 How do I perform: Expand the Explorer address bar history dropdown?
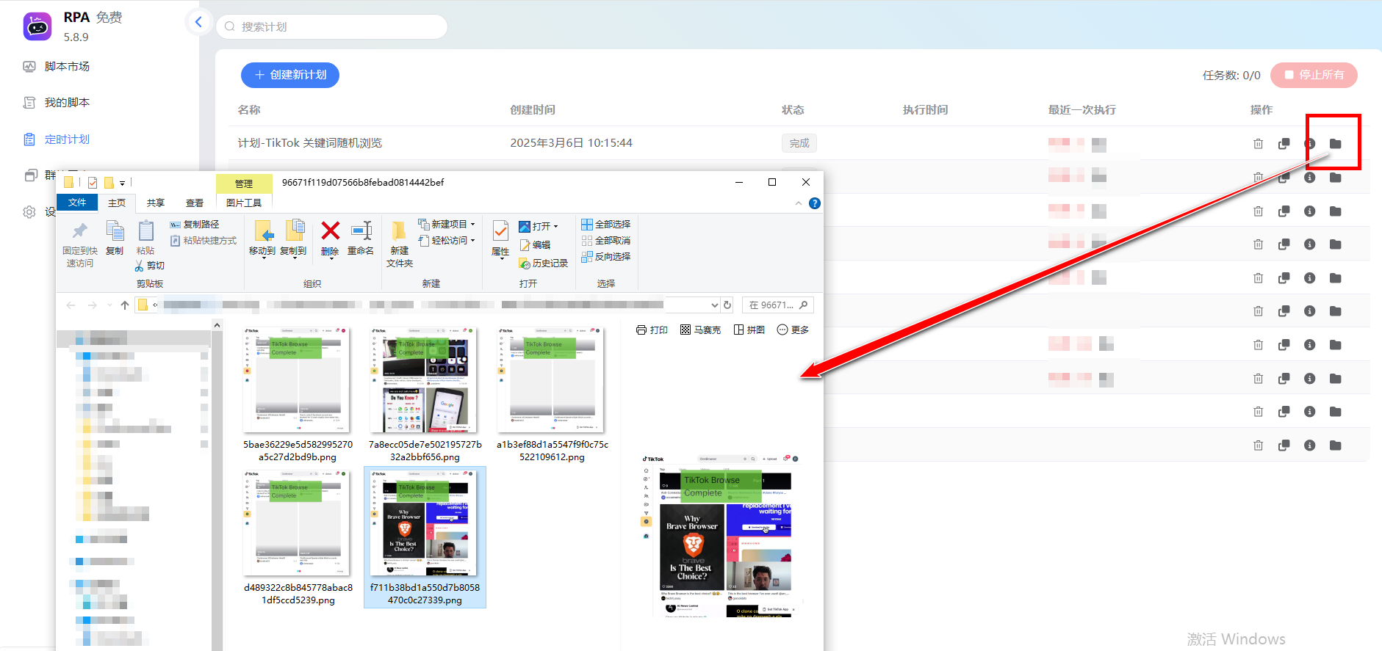point(715,305)
